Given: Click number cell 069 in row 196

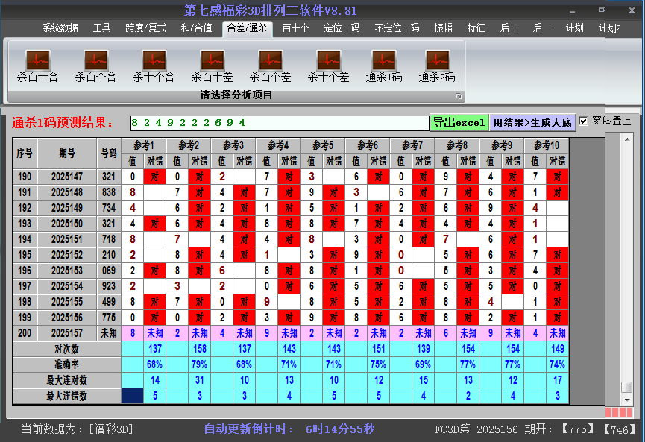Looking at the screenshot, I should [109, 271].
